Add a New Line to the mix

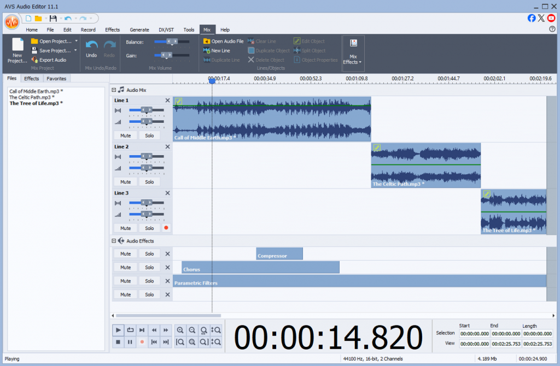(217, 51)
